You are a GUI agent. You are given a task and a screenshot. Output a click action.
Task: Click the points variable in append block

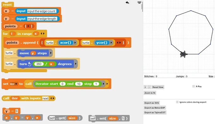click(12, 43)
